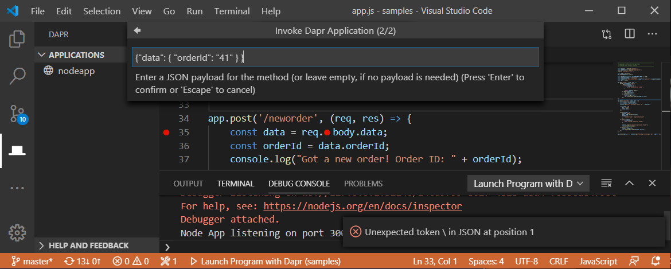Switch to the TERMINAL tab
This screenshot has width=671, height=269.
tap(236, 184)
